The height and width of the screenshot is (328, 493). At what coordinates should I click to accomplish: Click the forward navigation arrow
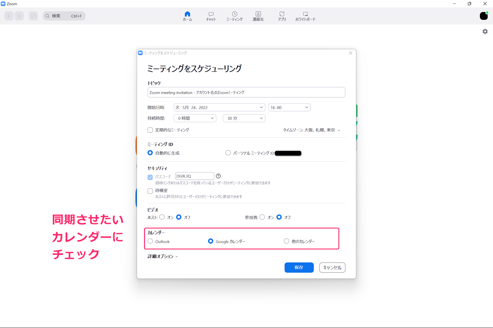click(x=19, y=16)
